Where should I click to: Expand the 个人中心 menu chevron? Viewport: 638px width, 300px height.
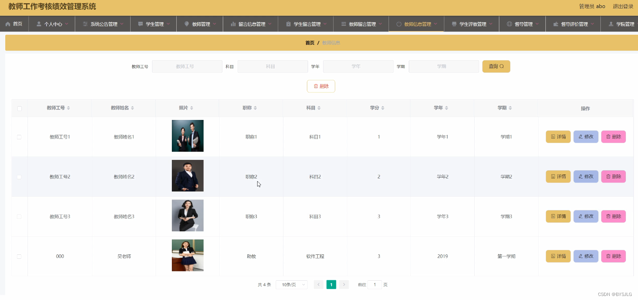click(x=67, y=24)
